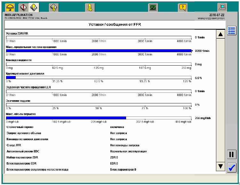Click 'Блок параметров регулятора холостого хода' label
This screenshot has width=240, height=185.
37,170
